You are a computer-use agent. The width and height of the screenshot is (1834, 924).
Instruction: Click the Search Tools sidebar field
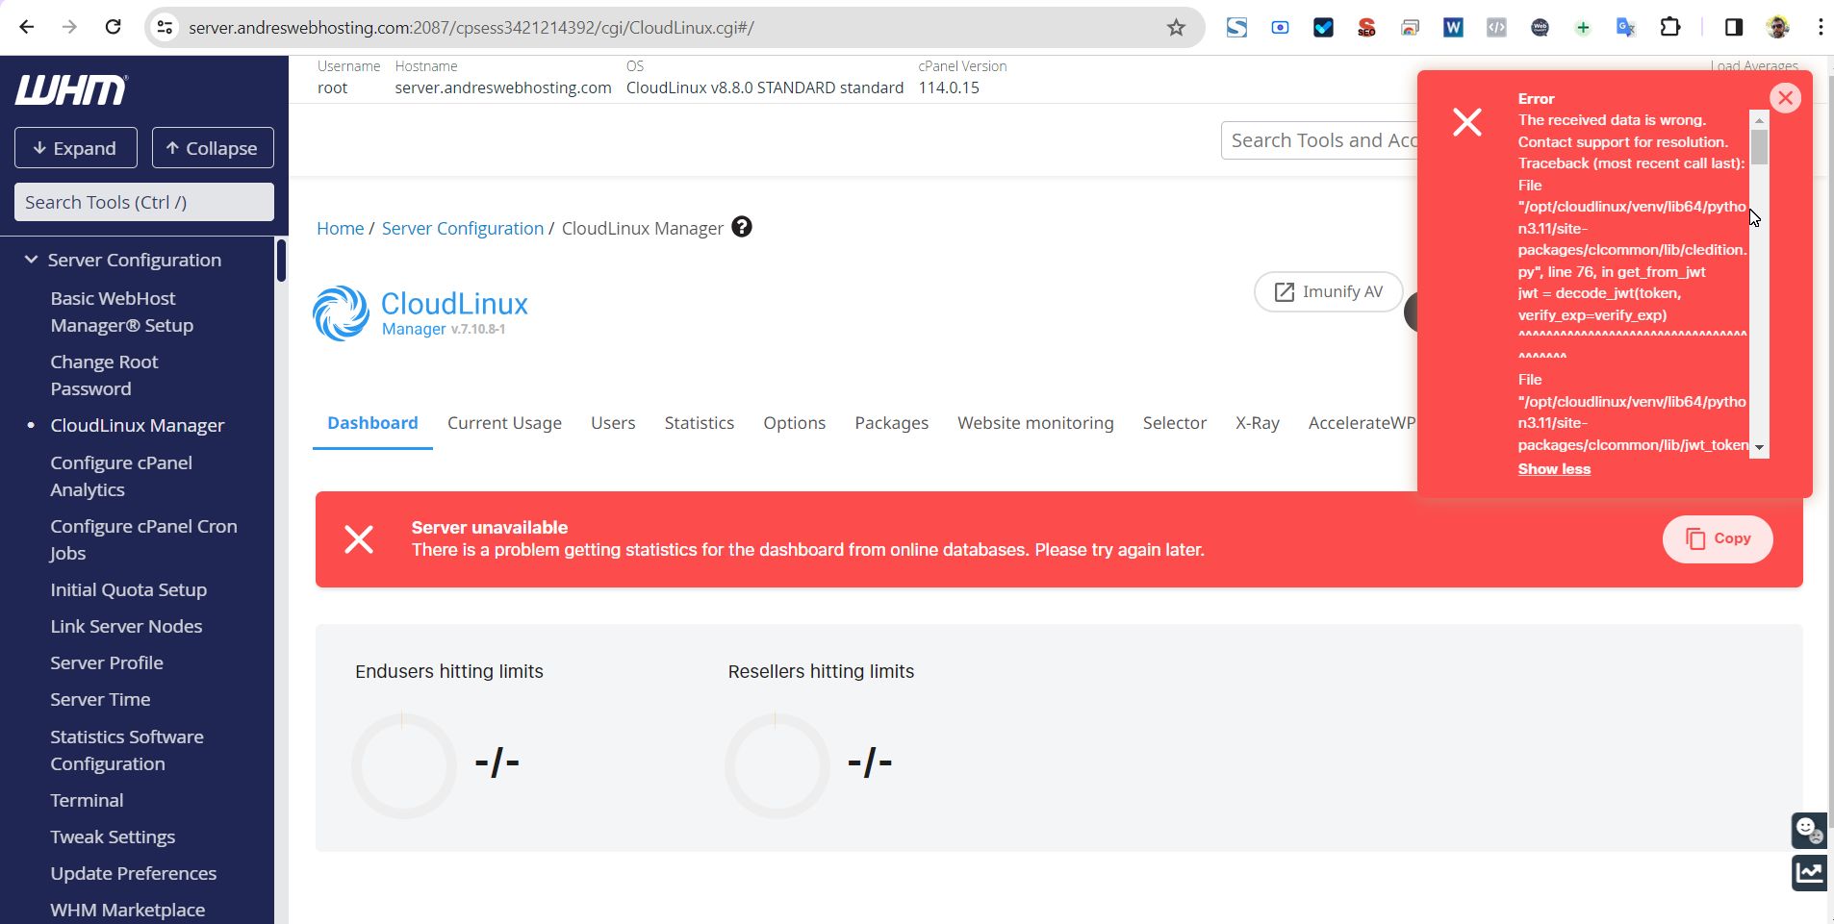click(x=144, y=202)
